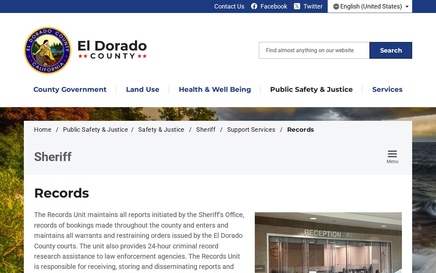Click the El Dorado County wordmark text
436x273 pixels.
pos(112,50)
